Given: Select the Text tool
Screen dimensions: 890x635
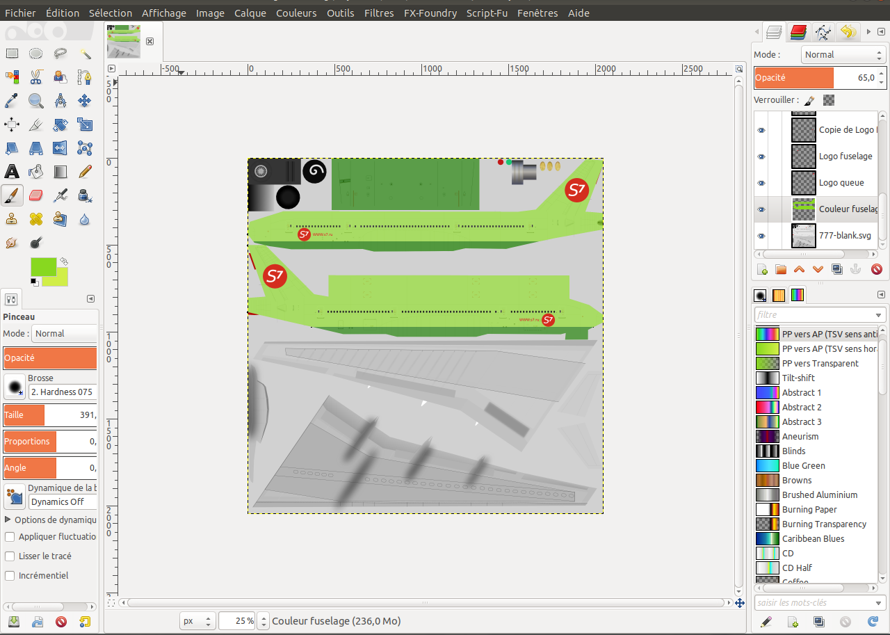Looking at the screenshot, I should click(12, 172).
